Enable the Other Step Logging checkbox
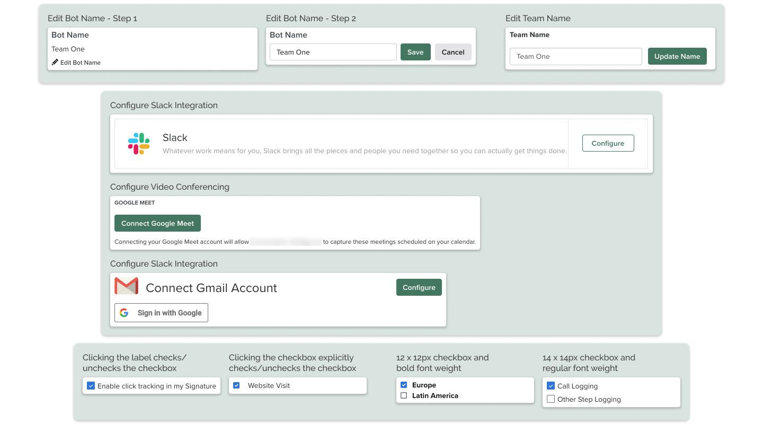Viewport: 763px width, 424px height. coord(551,399)
